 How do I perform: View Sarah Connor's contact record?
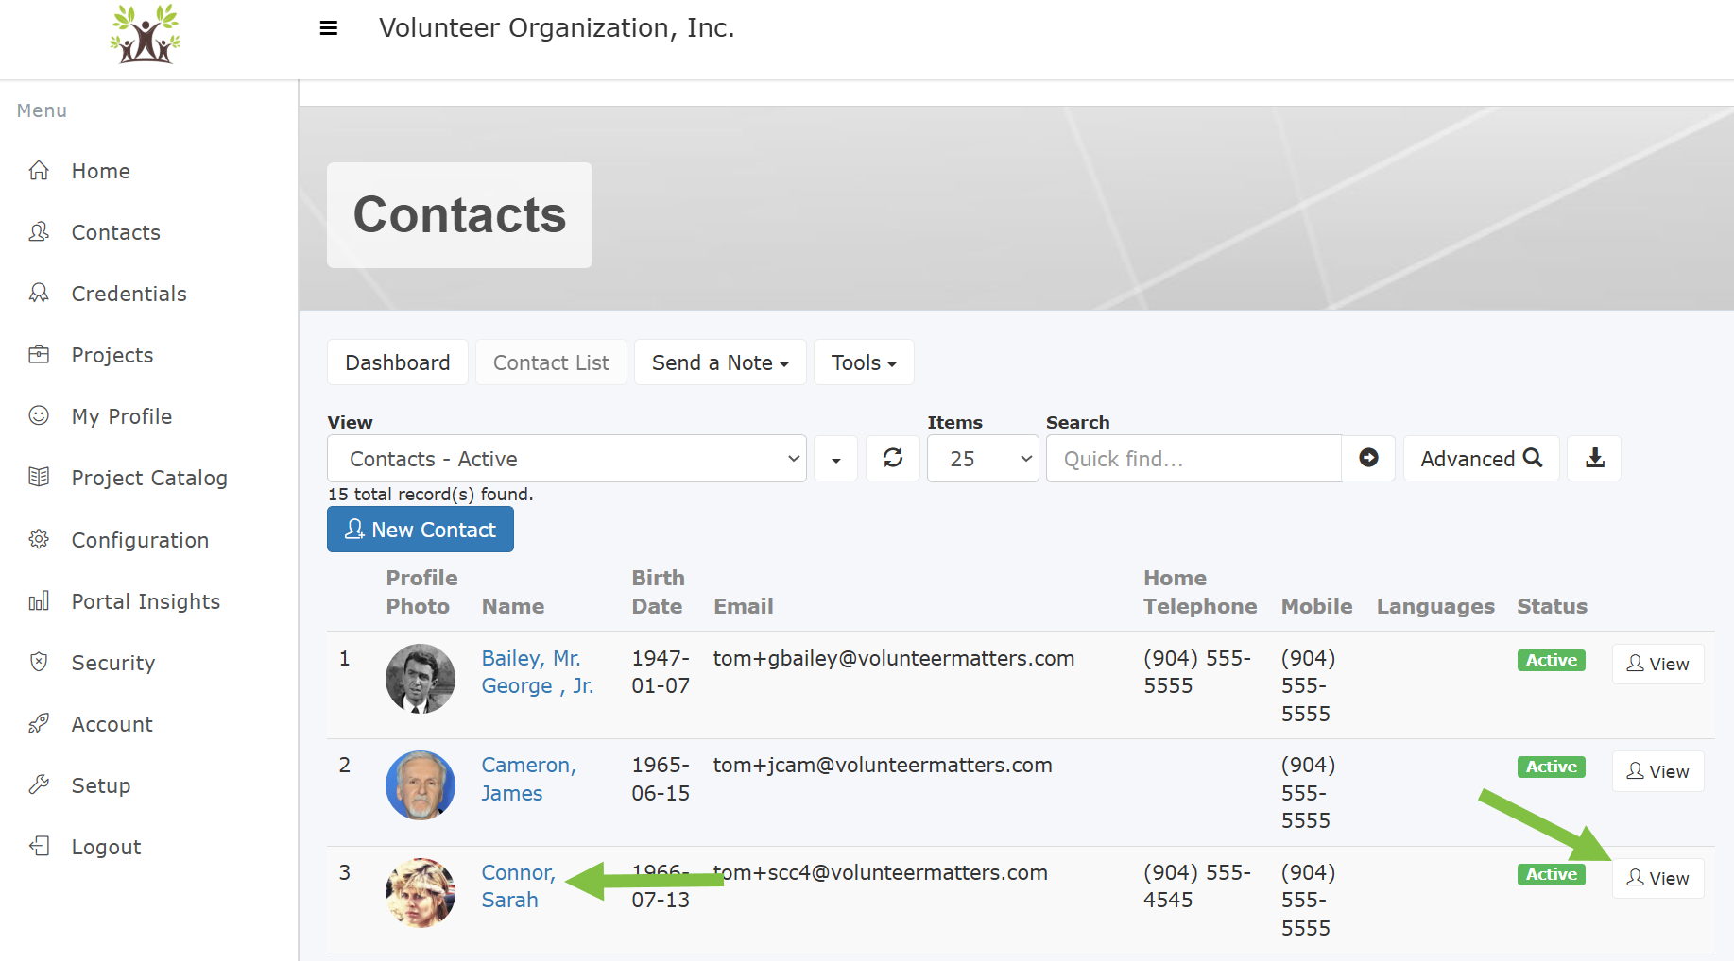pyautogui.click(x=1657, y=878)
